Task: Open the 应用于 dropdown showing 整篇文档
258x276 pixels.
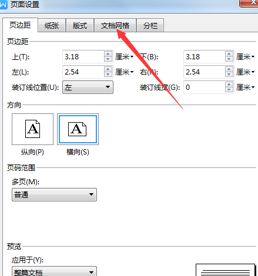Action: 54,271
